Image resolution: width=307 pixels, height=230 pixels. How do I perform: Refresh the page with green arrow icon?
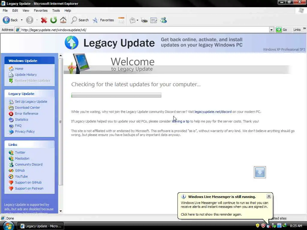(53, 20)
